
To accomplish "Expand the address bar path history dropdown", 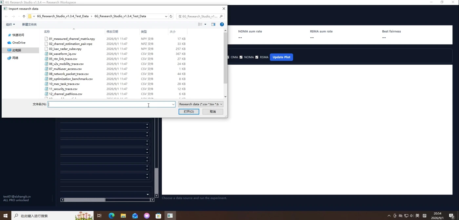I will pos(166,16).
